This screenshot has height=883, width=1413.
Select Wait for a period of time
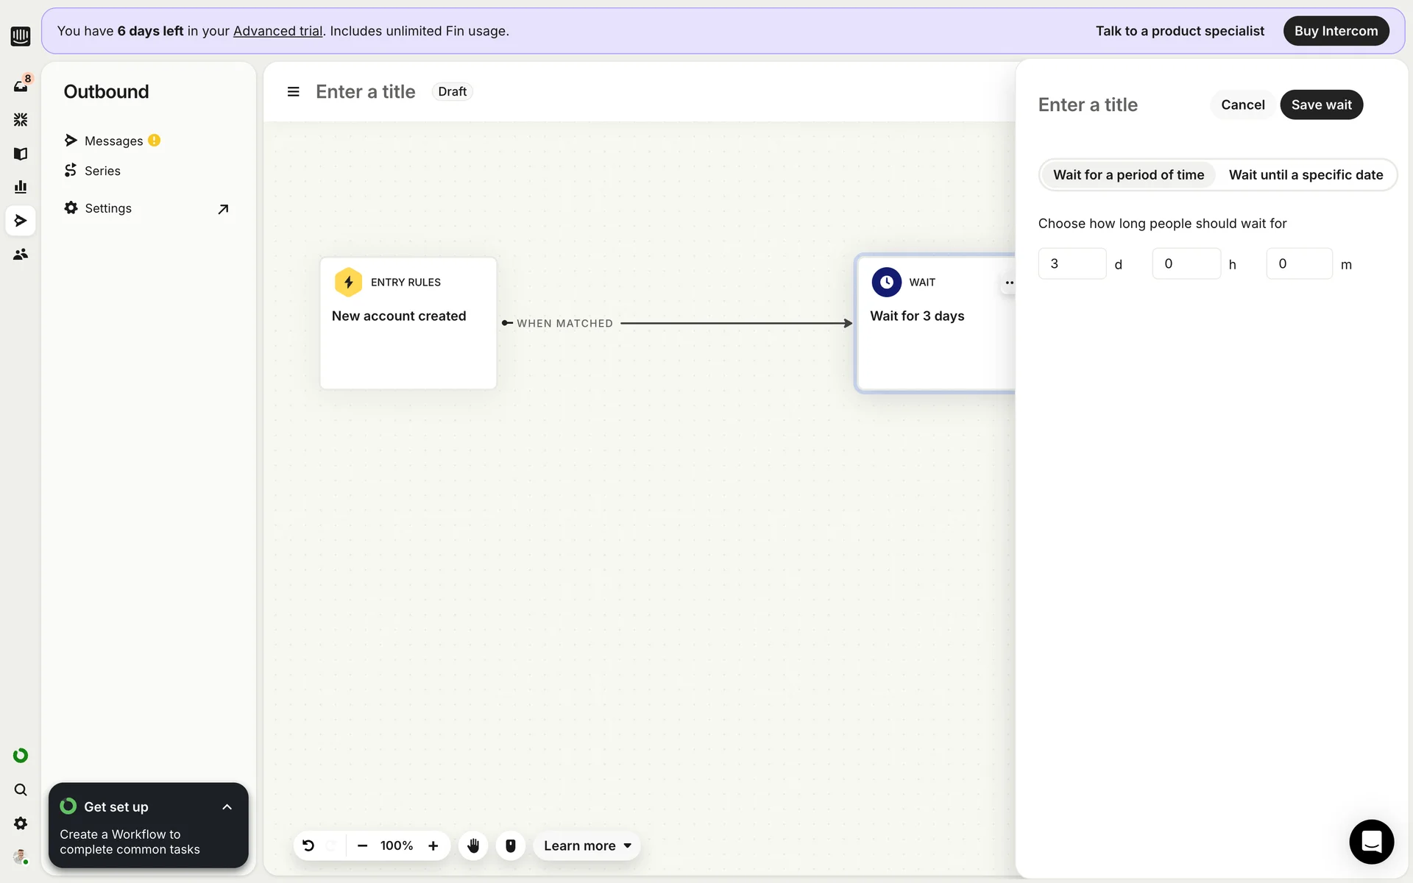[x=1128, y=175]
